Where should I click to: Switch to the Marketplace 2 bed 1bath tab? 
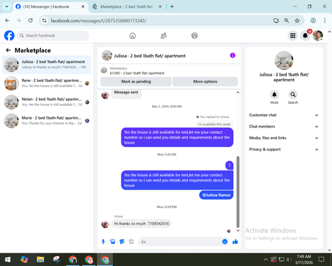click(127, 7)
